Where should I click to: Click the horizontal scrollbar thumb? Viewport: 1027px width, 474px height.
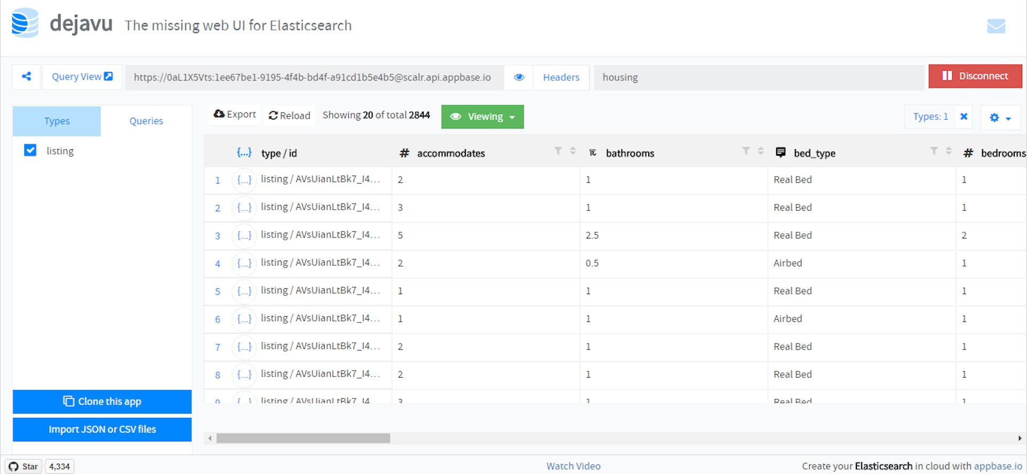point(303,438)
